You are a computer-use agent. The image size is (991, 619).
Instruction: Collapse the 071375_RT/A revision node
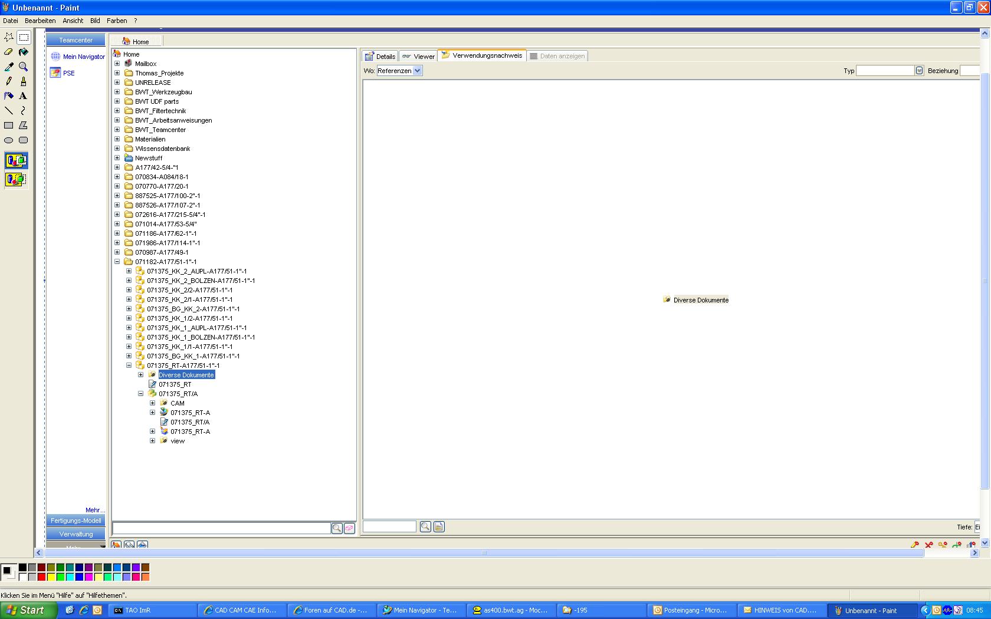click(x=141, y=394)
